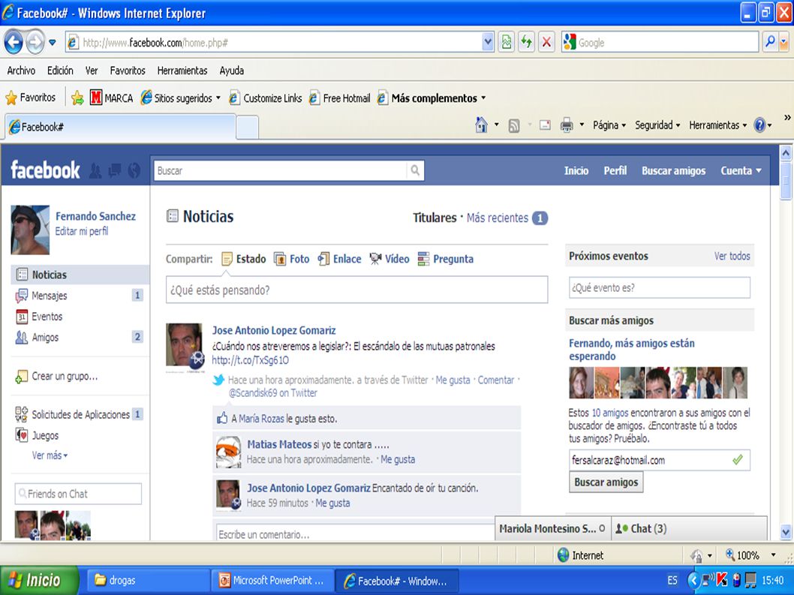Expand the Sitios sugeridos dropdown
This screenshot has height=595, width=794.
(218, 98)
